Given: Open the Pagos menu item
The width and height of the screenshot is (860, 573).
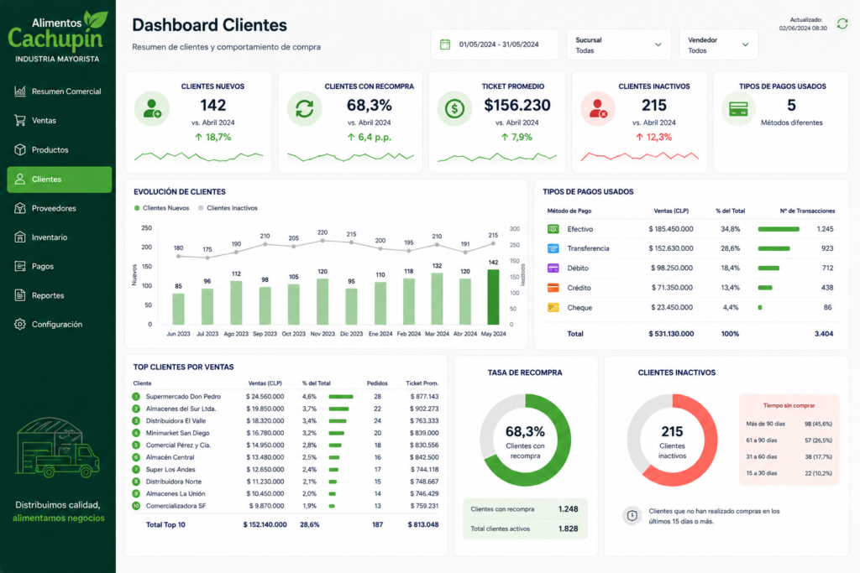Looking at the screenshot, I should (59, 266).
